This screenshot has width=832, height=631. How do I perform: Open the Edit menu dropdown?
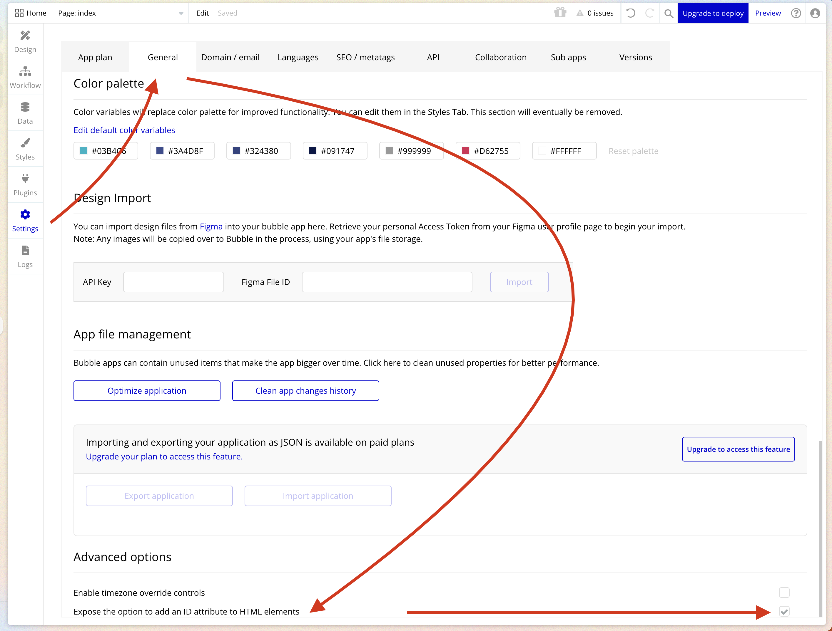pos(202,13)
